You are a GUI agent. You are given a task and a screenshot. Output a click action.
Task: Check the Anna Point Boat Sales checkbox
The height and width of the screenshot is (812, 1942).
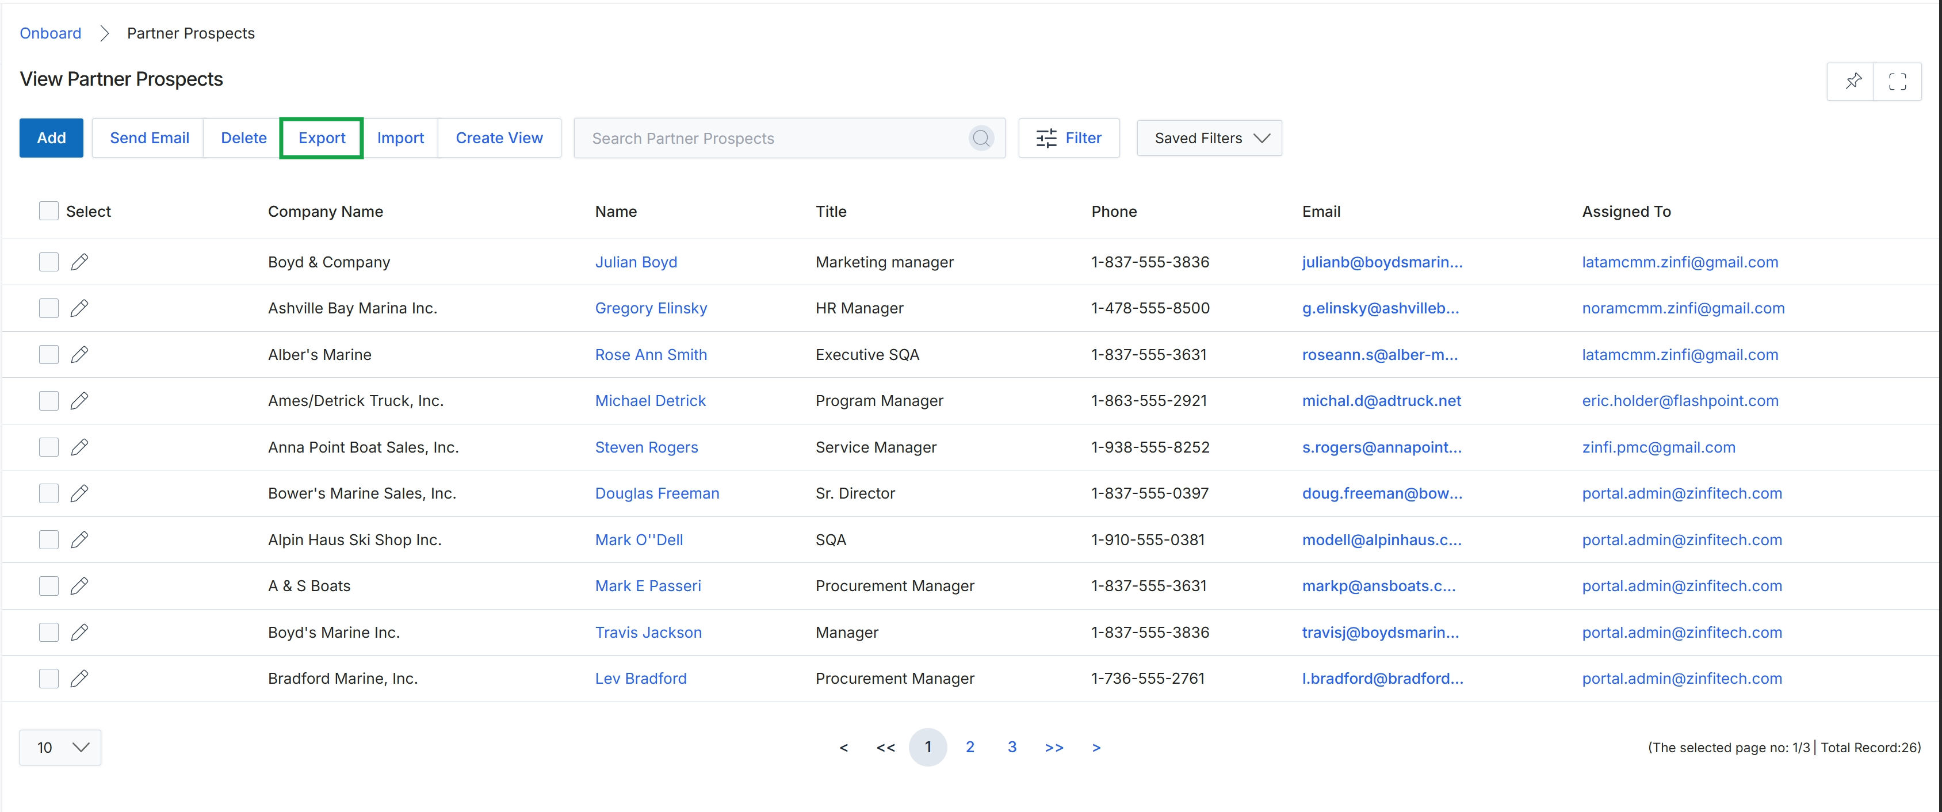[x=48, y=447]
